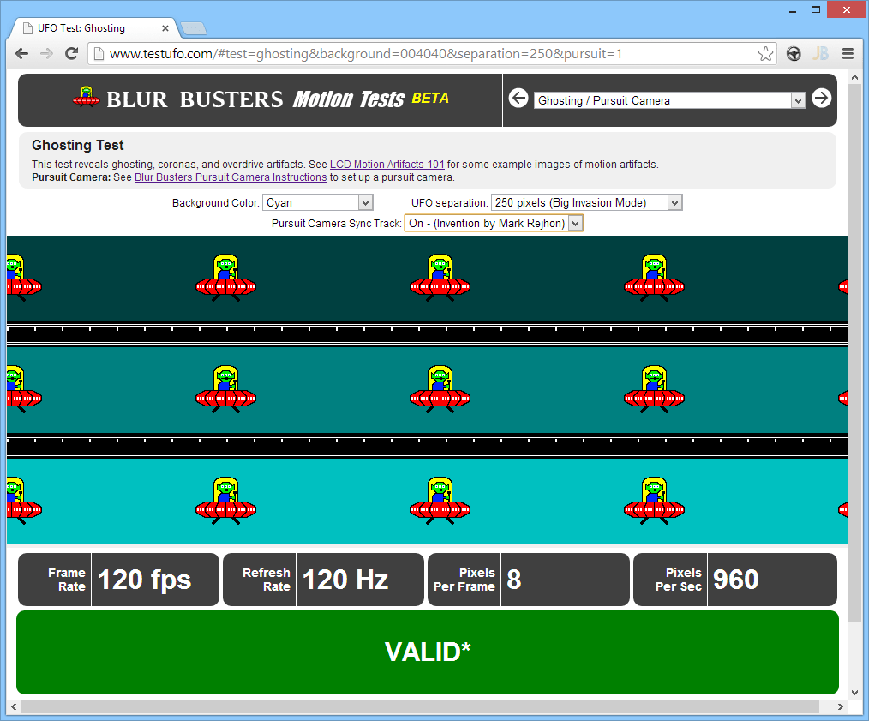The width and height of the screenshot is (869, 721).
Task: Click vertical scrollbar up arrow
Action: [x=854, y=78]
